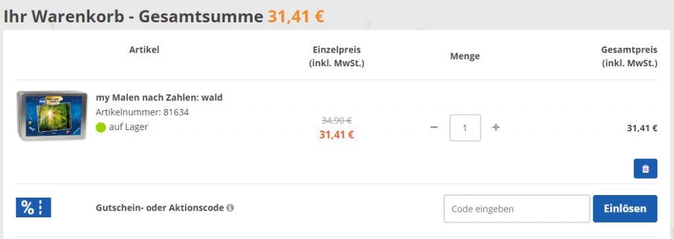Image resolution: width=674 pixels, height=239 pixels.
Task: Click the info icon beside Aktionscode
Action: point(230,208)
